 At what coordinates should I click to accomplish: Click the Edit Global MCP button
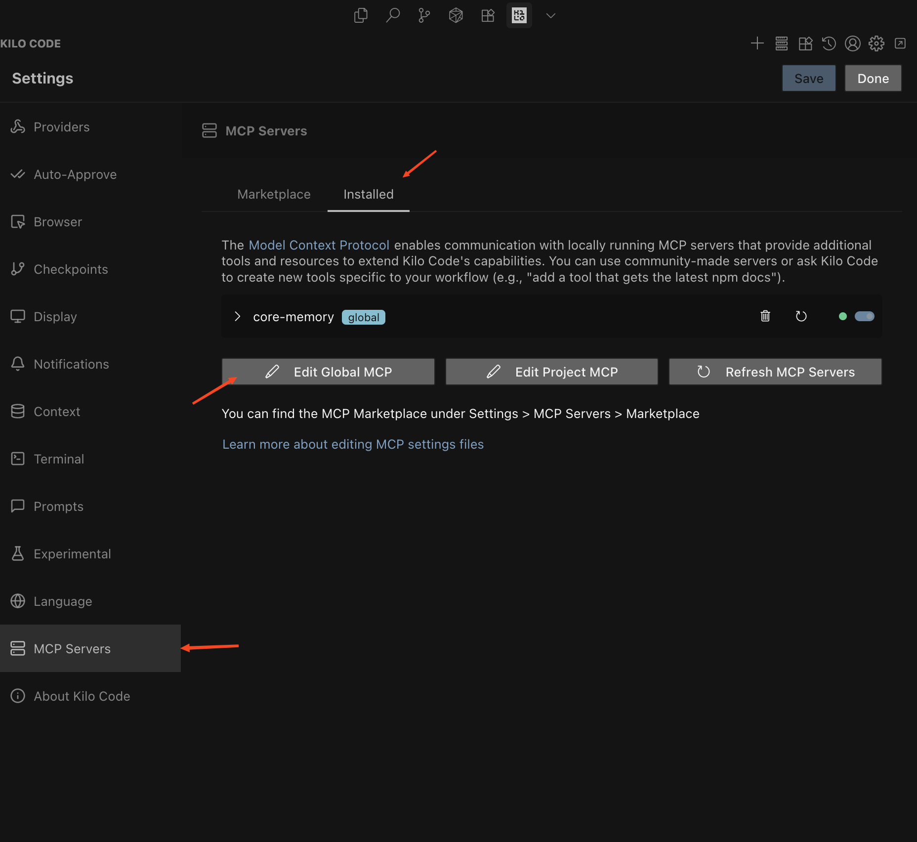click(x=328, y=372)
